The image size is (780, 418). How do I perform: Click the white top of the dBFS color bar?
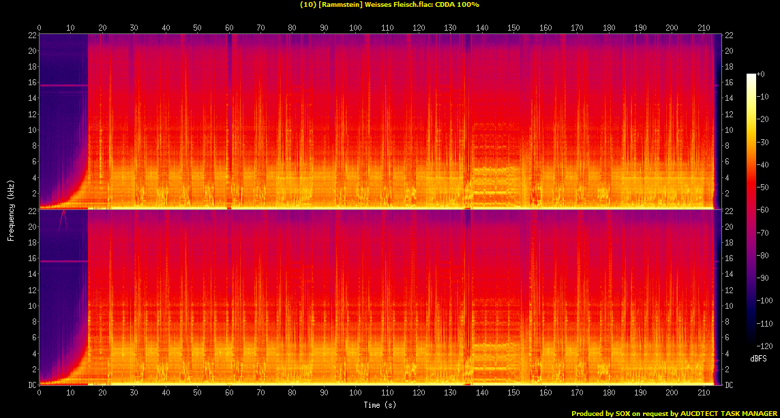coord(751,76)
